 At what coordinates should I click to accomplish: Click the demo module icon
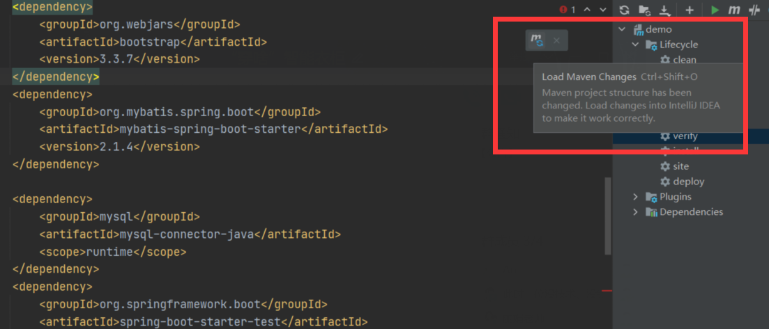638,30
